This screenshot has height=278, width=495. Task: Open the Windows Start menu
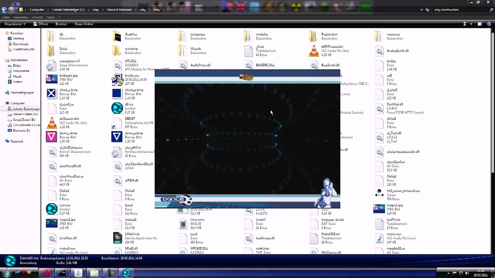6,273
